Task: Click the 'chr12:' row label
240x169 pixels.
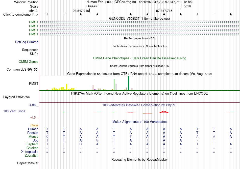Action: tap(34, 11)
